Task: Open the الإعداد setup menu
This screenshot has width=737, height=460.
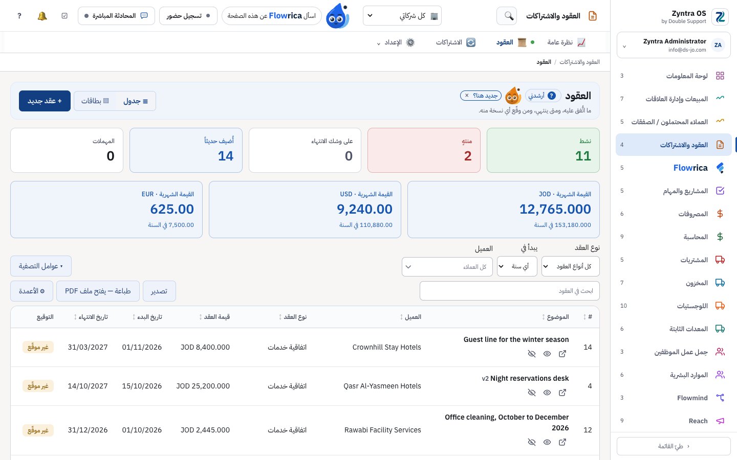Action: (396, 42)
